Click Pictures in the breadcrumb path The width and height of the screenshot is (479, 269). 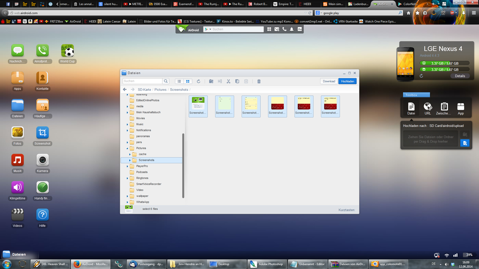(160, 90)
